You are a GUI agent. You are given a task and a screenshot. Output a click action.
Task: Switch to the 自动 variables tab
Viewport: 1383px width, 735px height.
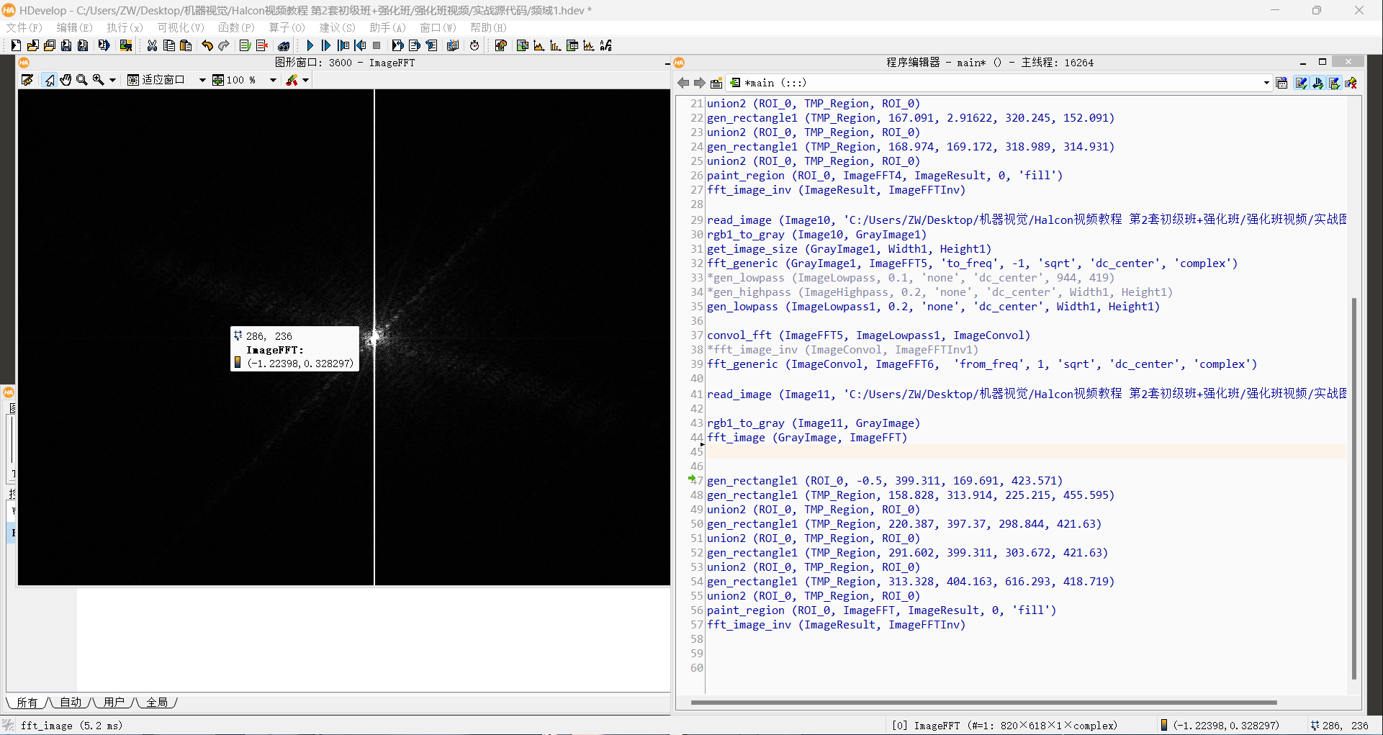click(71, 702)
